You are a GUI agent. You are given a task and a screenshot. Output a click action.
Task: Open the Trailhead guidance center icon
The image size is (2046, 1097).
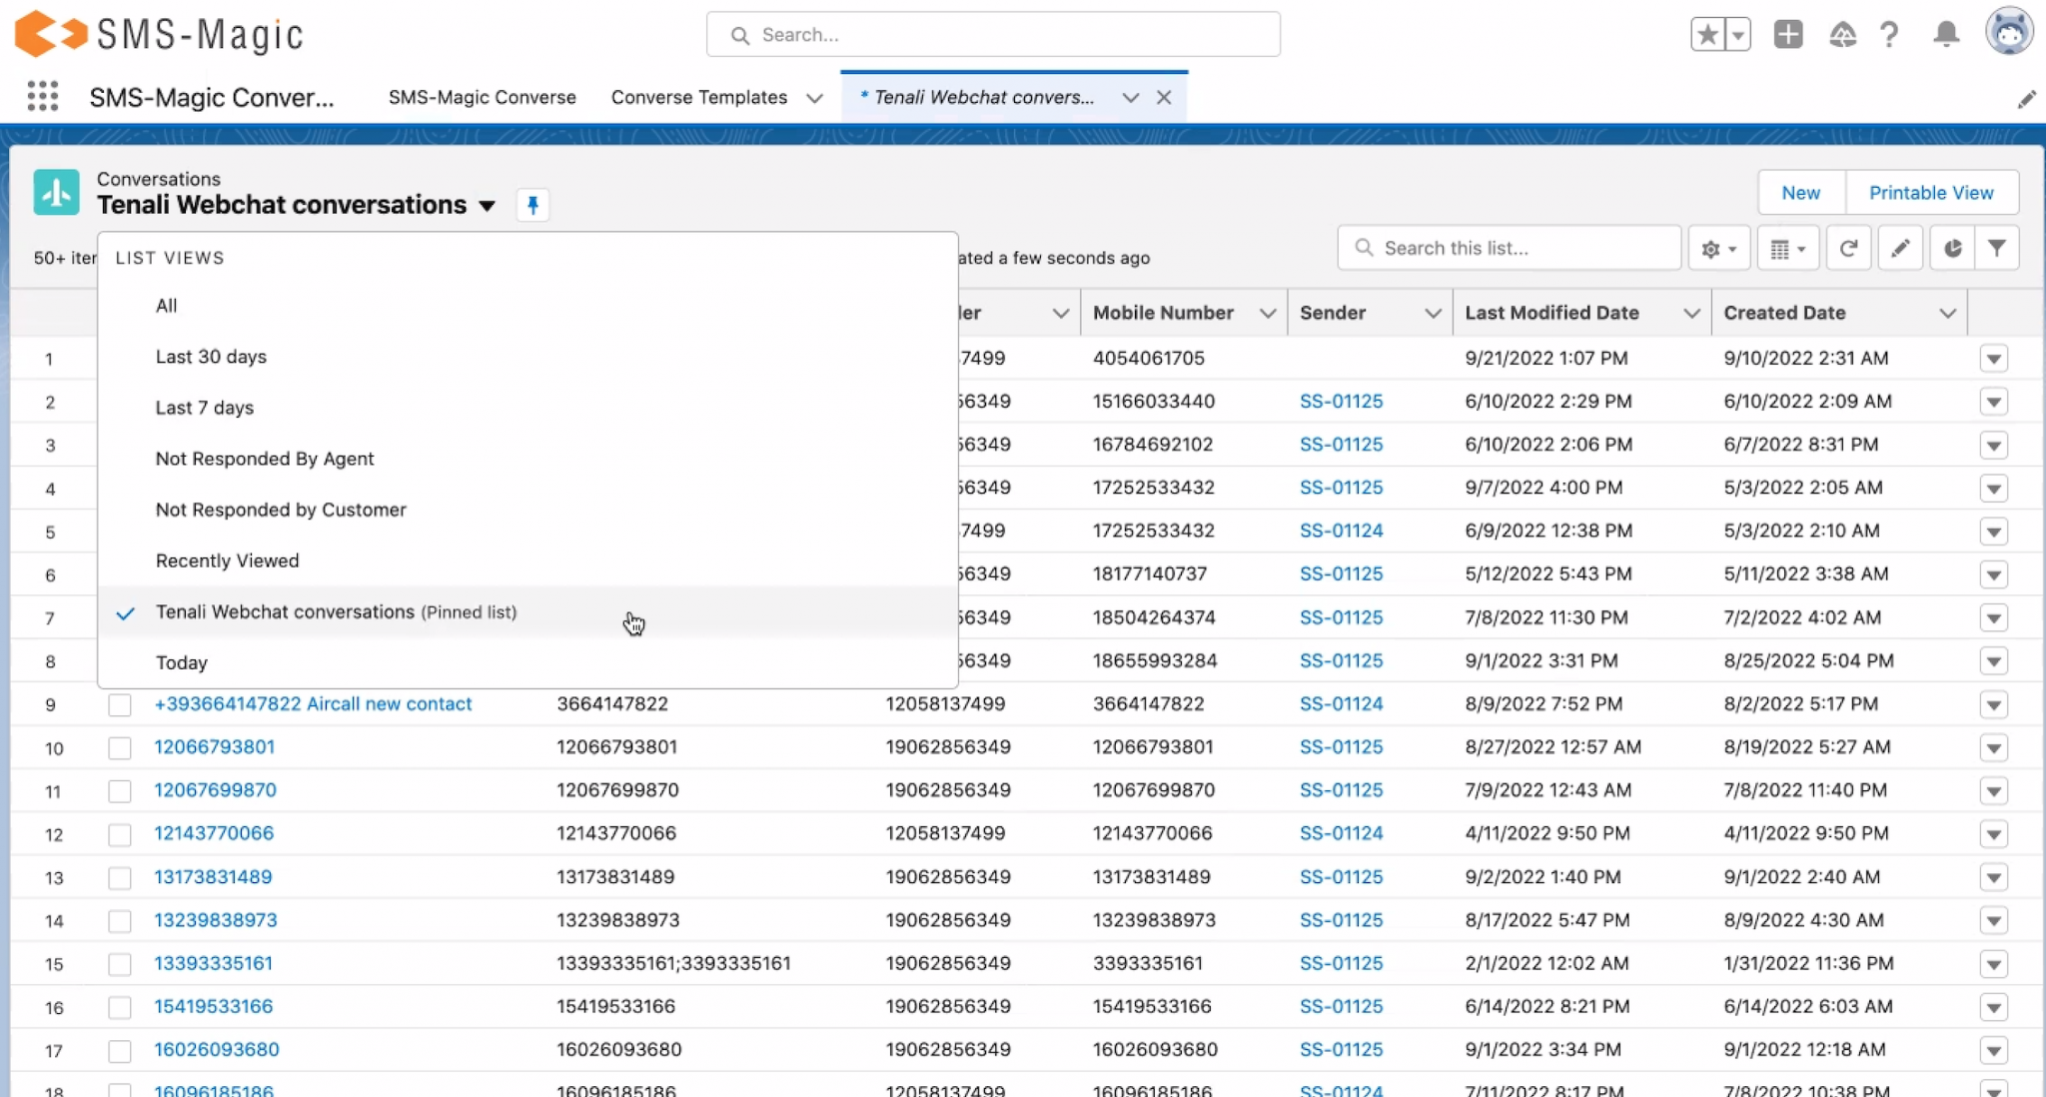click(x=1843, y=33)
